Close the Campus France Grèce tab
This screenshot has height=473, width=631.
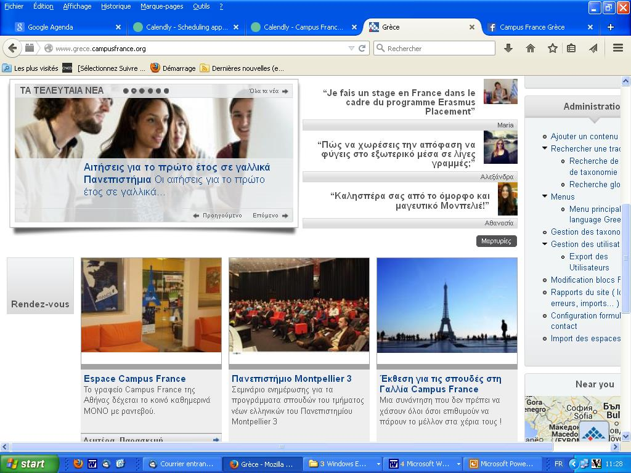tap(590, 27)
